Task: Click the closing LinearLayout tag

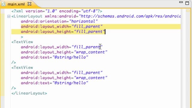Action: click(29, 93)
